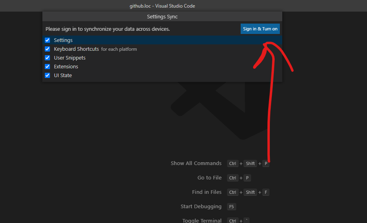Click the Settings Sync dialog title
This screenshot has width=367, height=223.
[162, 17]
